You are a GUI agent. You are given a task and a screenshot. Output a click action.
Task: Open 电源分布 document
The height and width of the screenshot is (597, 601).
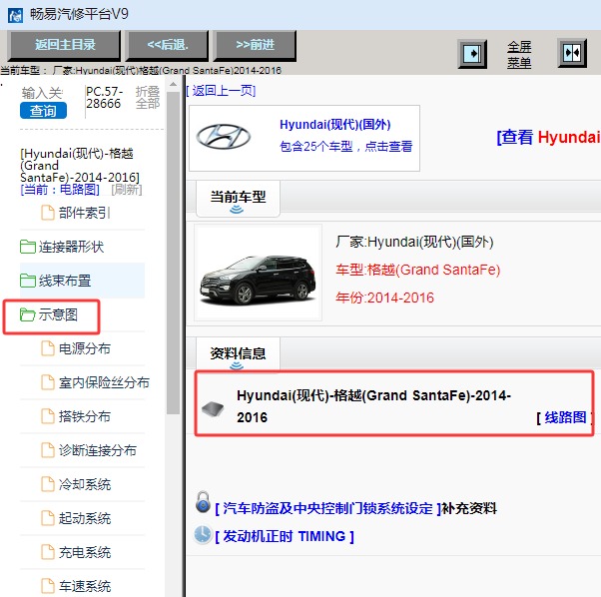tap(84, 348)
